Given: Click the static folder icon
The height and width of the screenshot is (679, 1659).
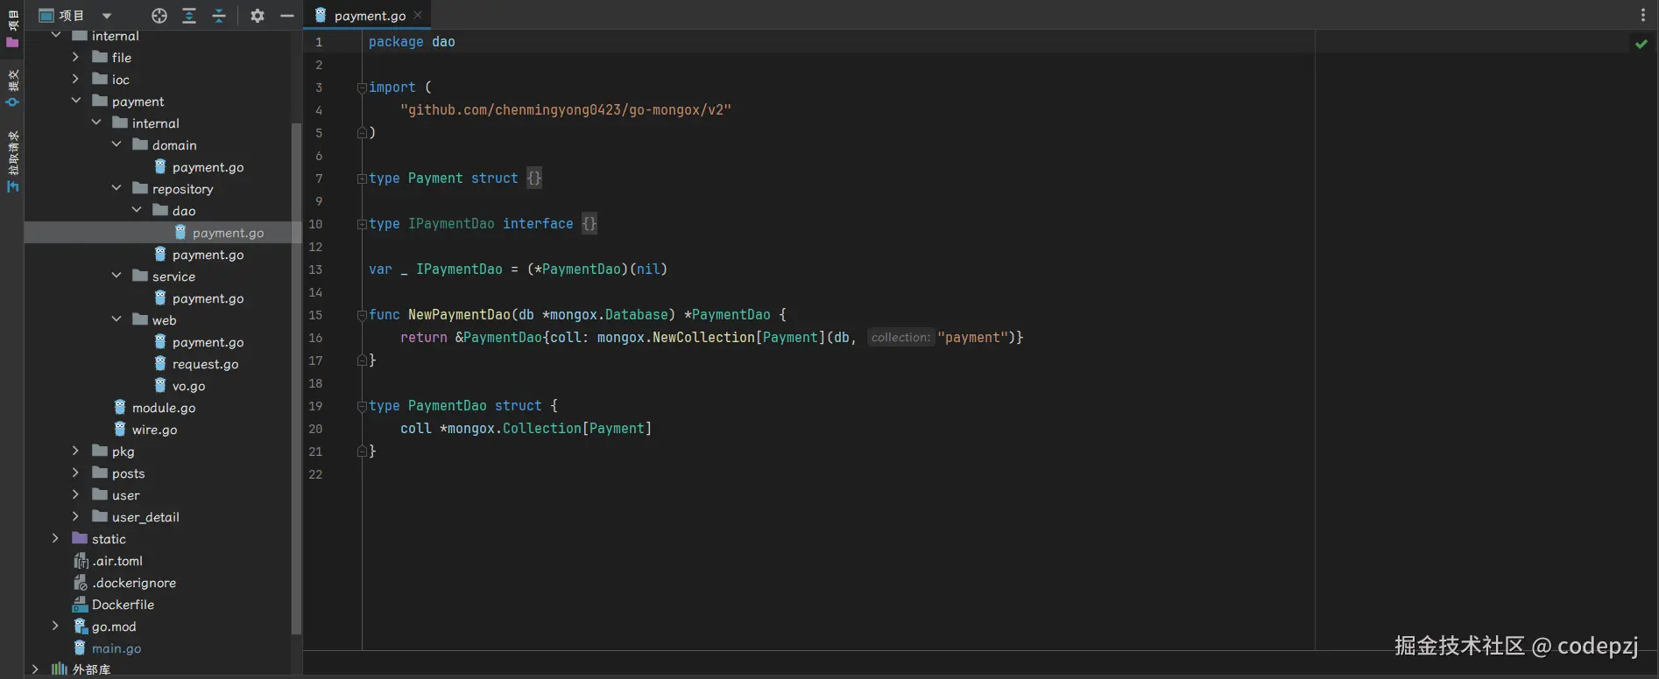Looking at the screenshot, I should click(x=80, y=538).
